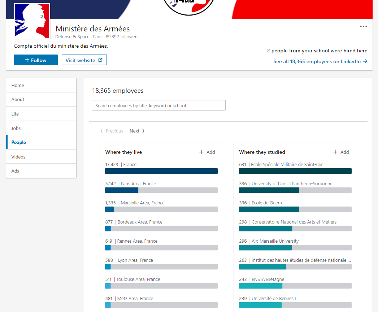The height and width of the screenshot is (312, 378).
Task: Open the three-dot more options menu
Action: [x=363, y=26]
